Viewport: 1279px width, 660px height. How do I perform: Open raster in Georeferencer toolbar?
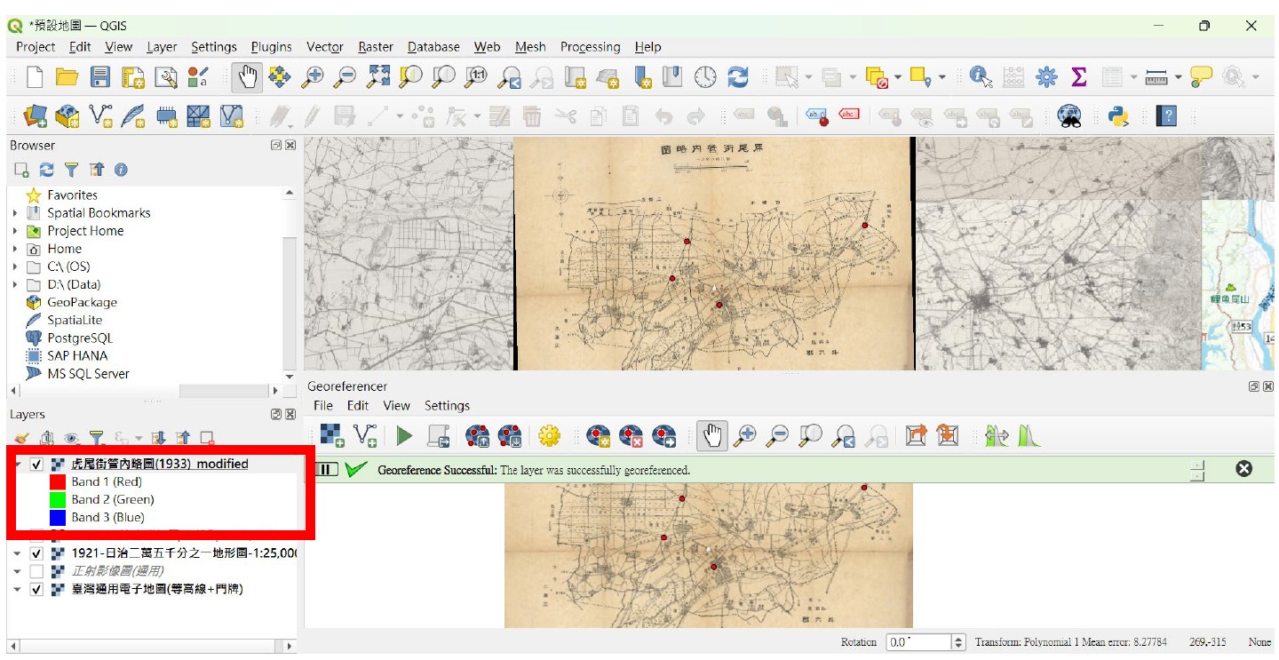[x=332, y=435]
